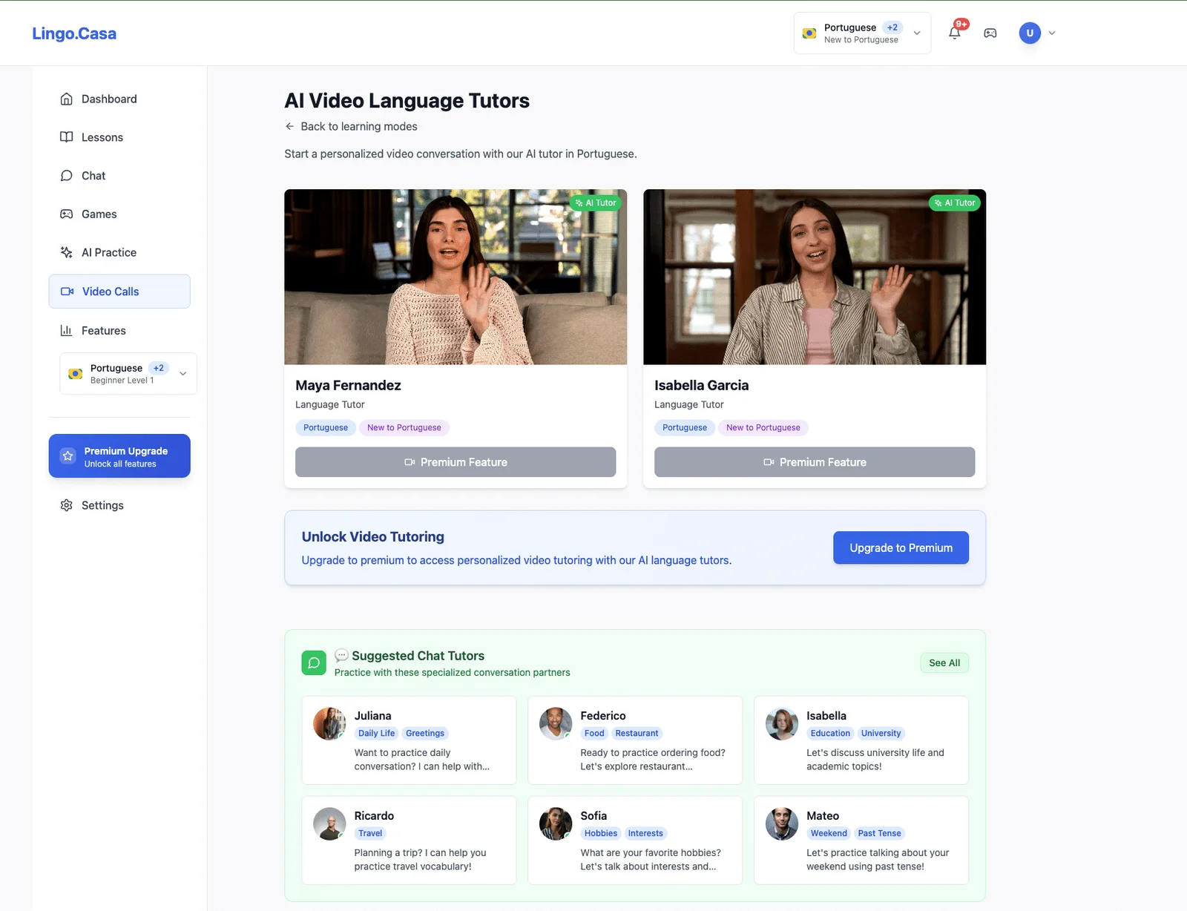Open AI Practice from the sidebar
Image resolution: width=1187 pixels, height=911 pixels.
point(109,253)
